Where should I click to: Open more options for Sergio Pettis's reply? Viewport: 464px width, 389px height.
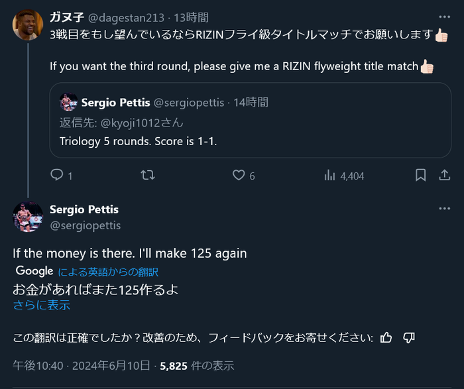(443, 209)
